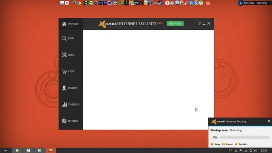Expand the Scan submenu arrow
This screenshot has width=272, height=153.
pyautogui.click(x=82, y=38)
